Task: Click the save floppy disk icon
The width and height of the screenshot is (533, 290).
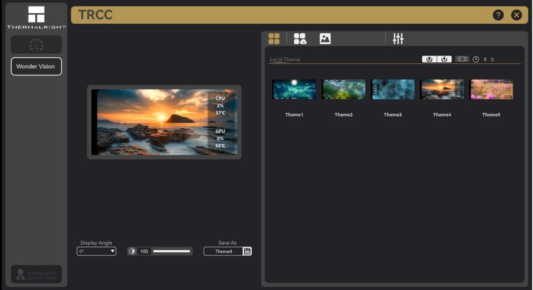Action: click(247, 251)
